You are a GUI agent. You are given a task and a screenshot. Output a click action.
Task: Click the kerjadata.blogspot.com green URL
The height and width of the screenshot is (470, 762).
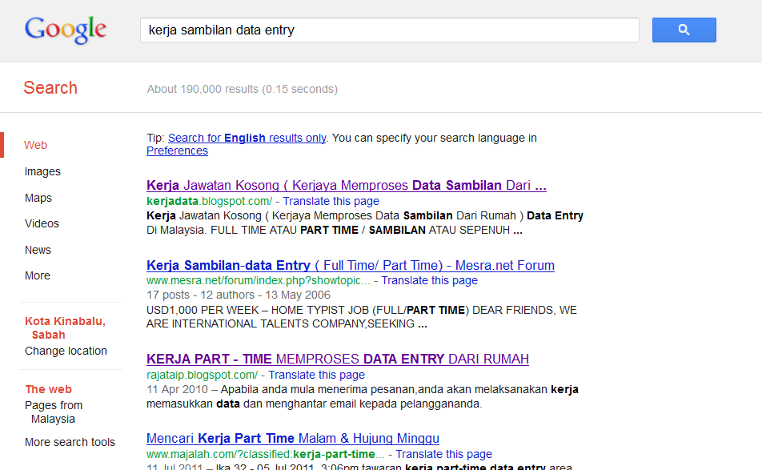210,201
